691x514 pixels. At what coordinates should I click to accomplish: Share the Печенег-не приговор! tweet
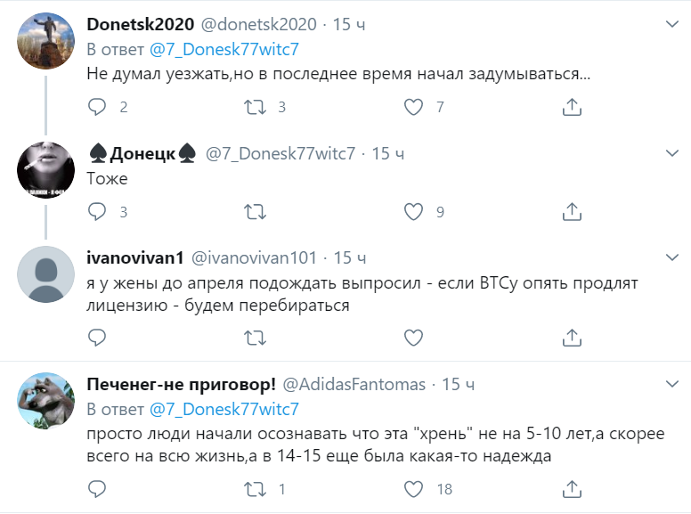pos(572,489)
